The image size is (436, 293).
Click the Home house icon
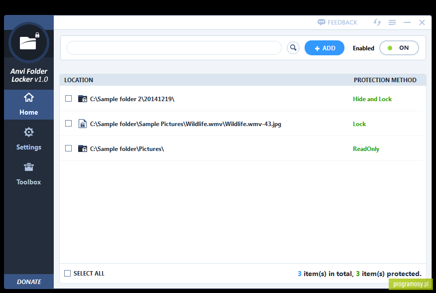(29, 98)
